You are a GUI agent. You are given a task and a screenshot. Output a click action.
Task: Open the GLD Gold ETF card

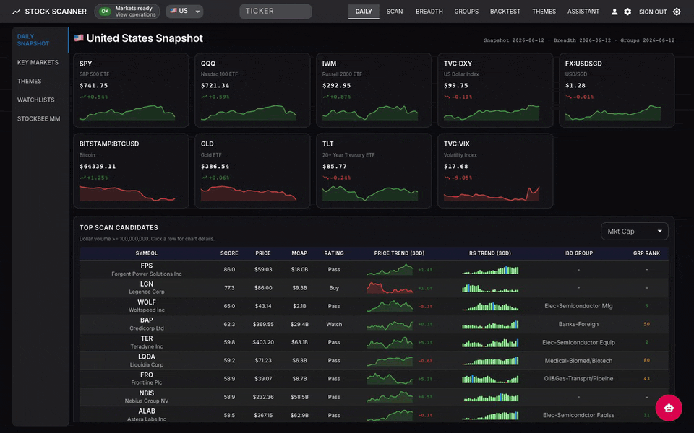[252, 170]
